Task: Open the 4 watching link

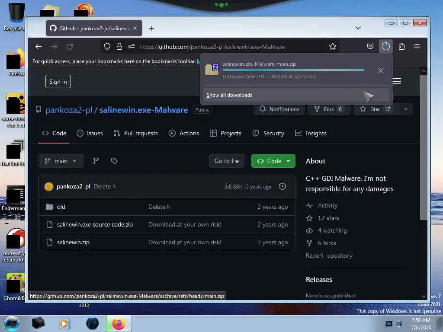Action: pos(332,231)
